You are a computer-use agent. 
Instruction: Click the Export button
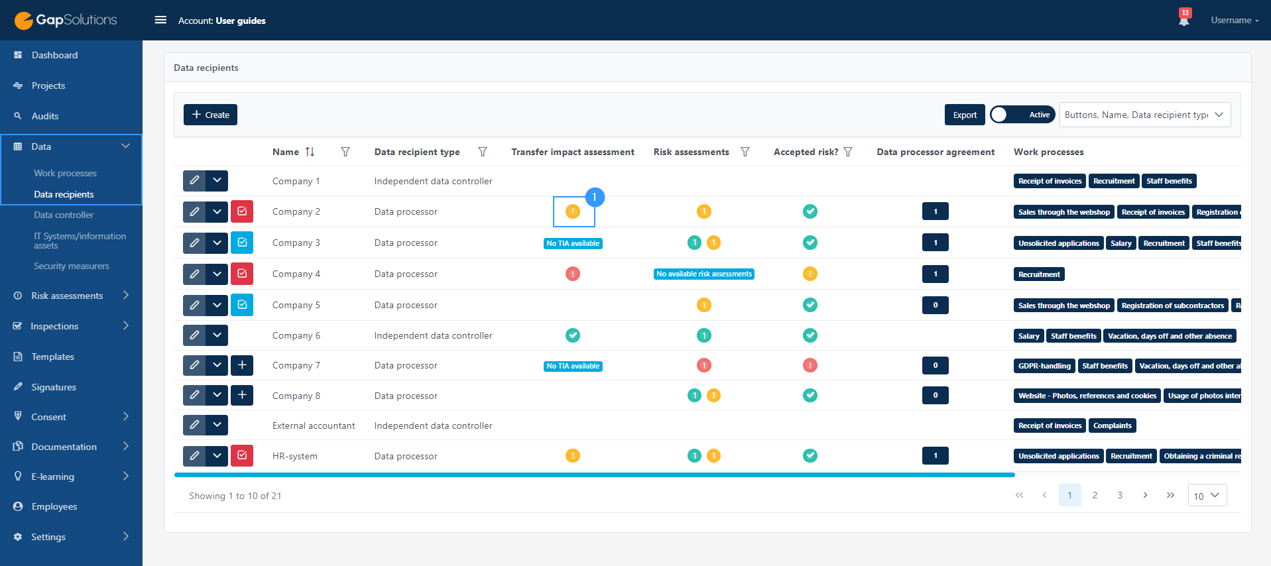(965, 115)
